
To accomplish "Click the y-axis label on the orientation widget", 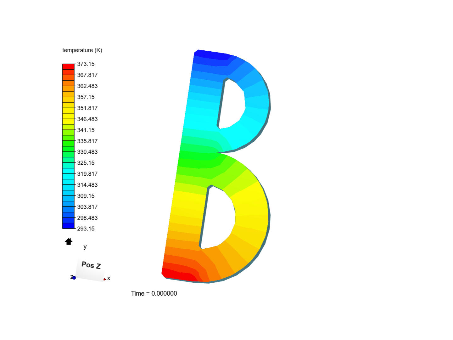I will [85, 247].
